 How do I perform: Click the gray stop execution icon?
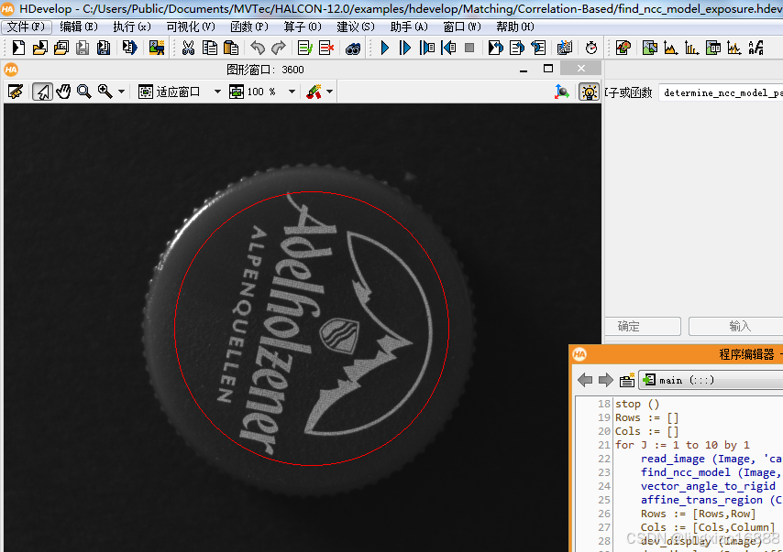(469, 48)
